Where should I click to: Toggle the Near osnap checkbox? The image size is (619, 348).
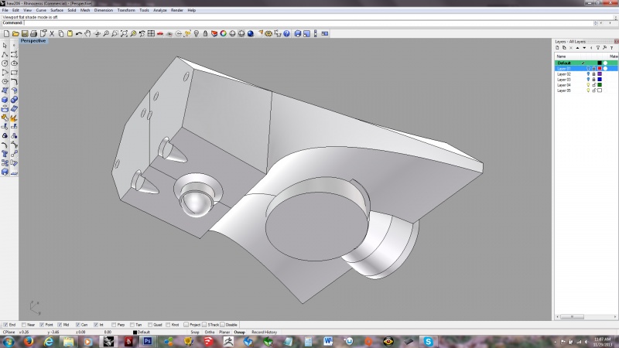(24, 325)
